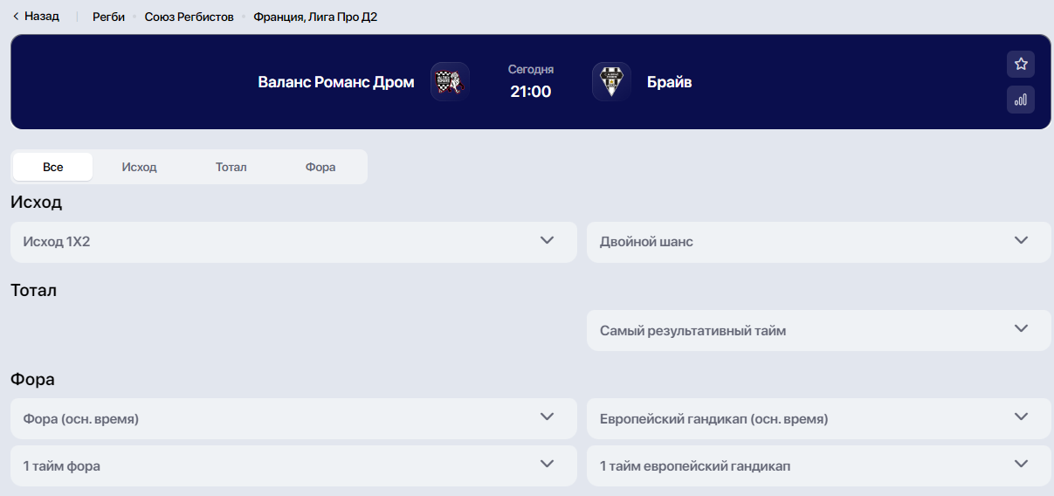Switch to the Исход tab
1054x496 pixels.
(140, 167)
